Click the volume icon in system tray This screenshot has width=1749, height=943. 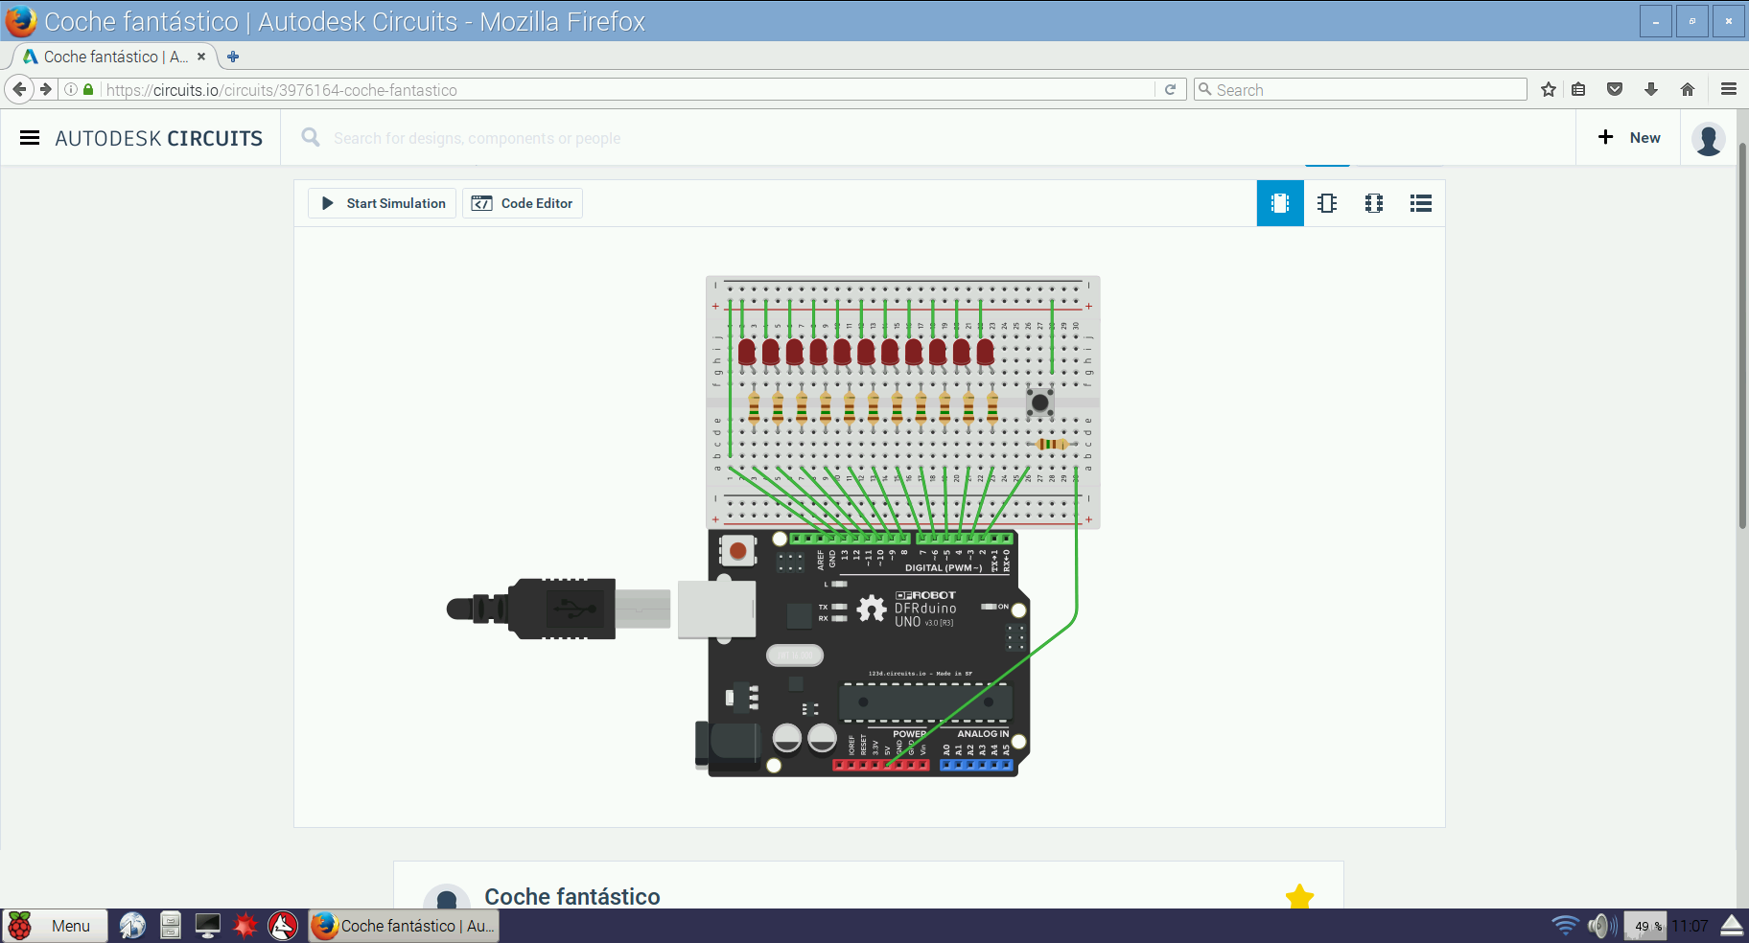point(1599,926)
